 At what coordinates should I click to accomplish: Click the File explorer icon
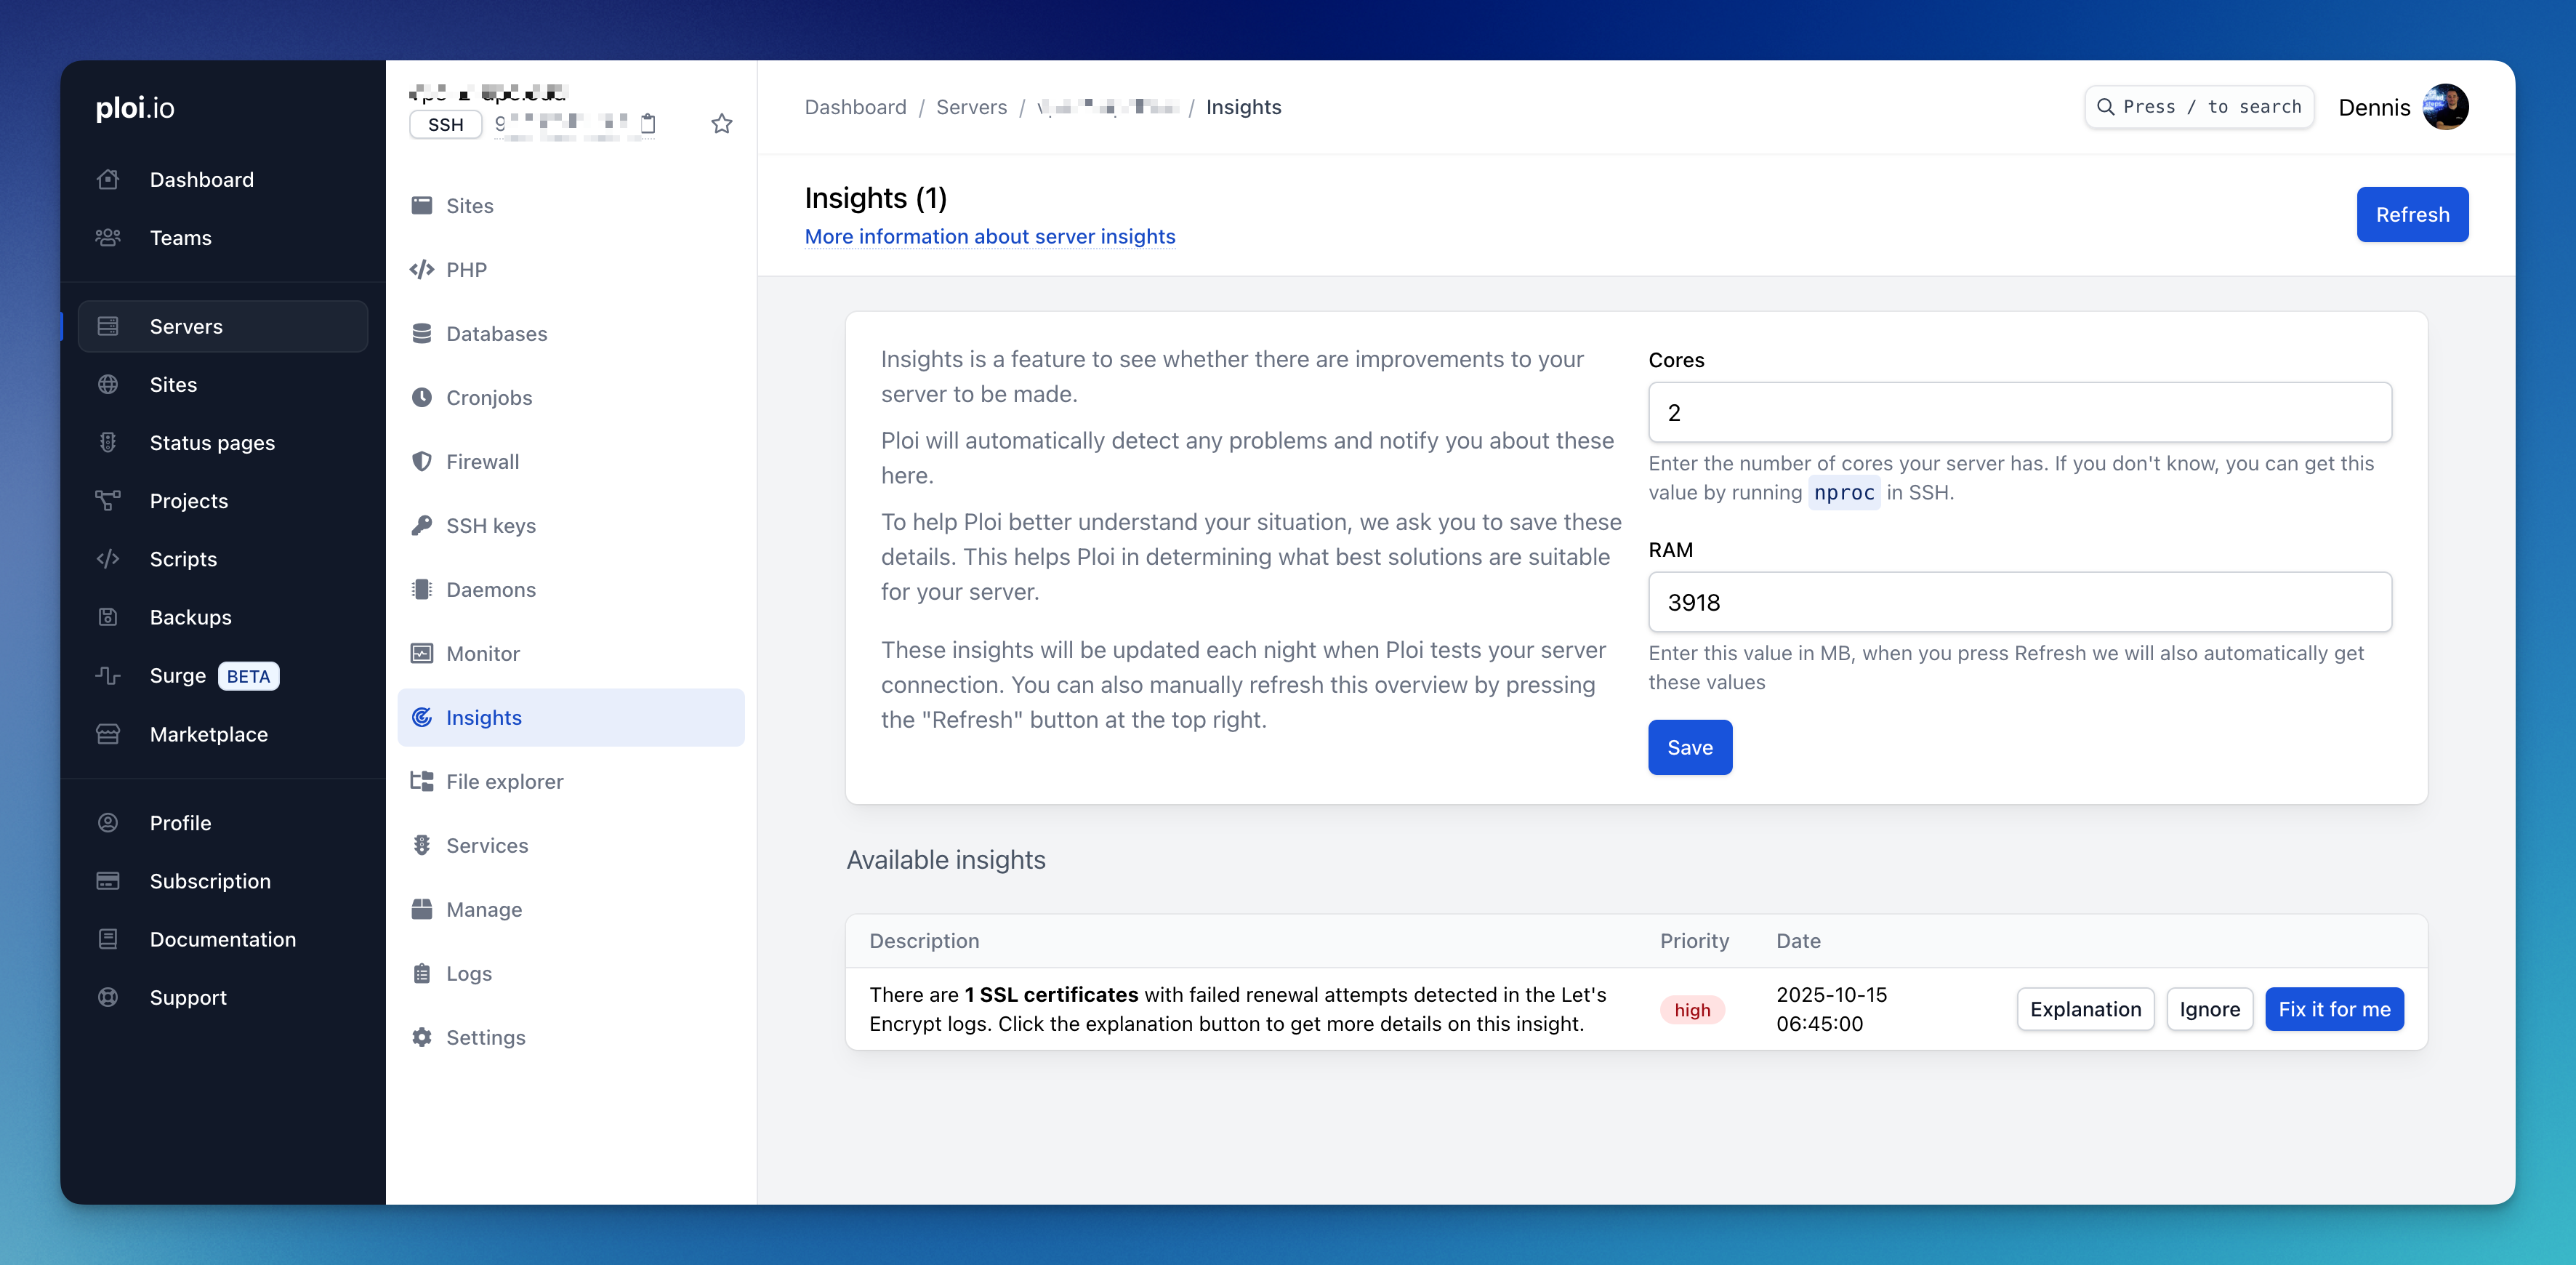click(x=422, y=781)
